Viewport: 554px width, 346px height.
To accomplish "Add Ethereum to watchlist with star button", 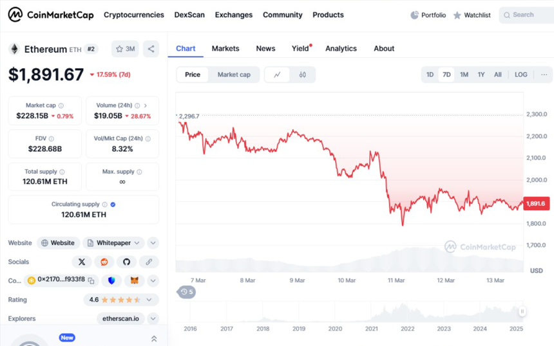I will pyautogui.click(x=125, y=49).
